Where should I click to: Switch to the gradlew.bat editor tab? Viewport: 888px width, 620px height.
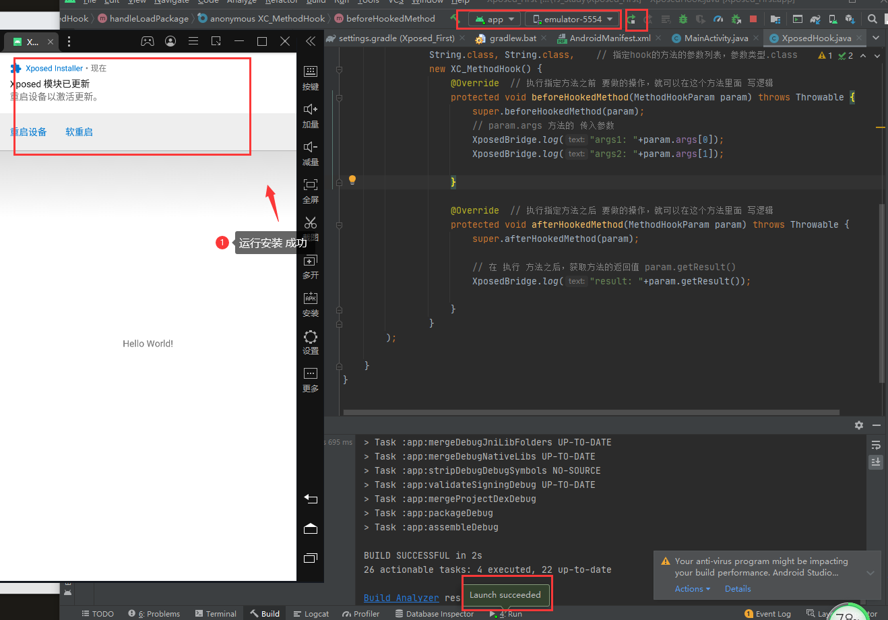[513, 38]
